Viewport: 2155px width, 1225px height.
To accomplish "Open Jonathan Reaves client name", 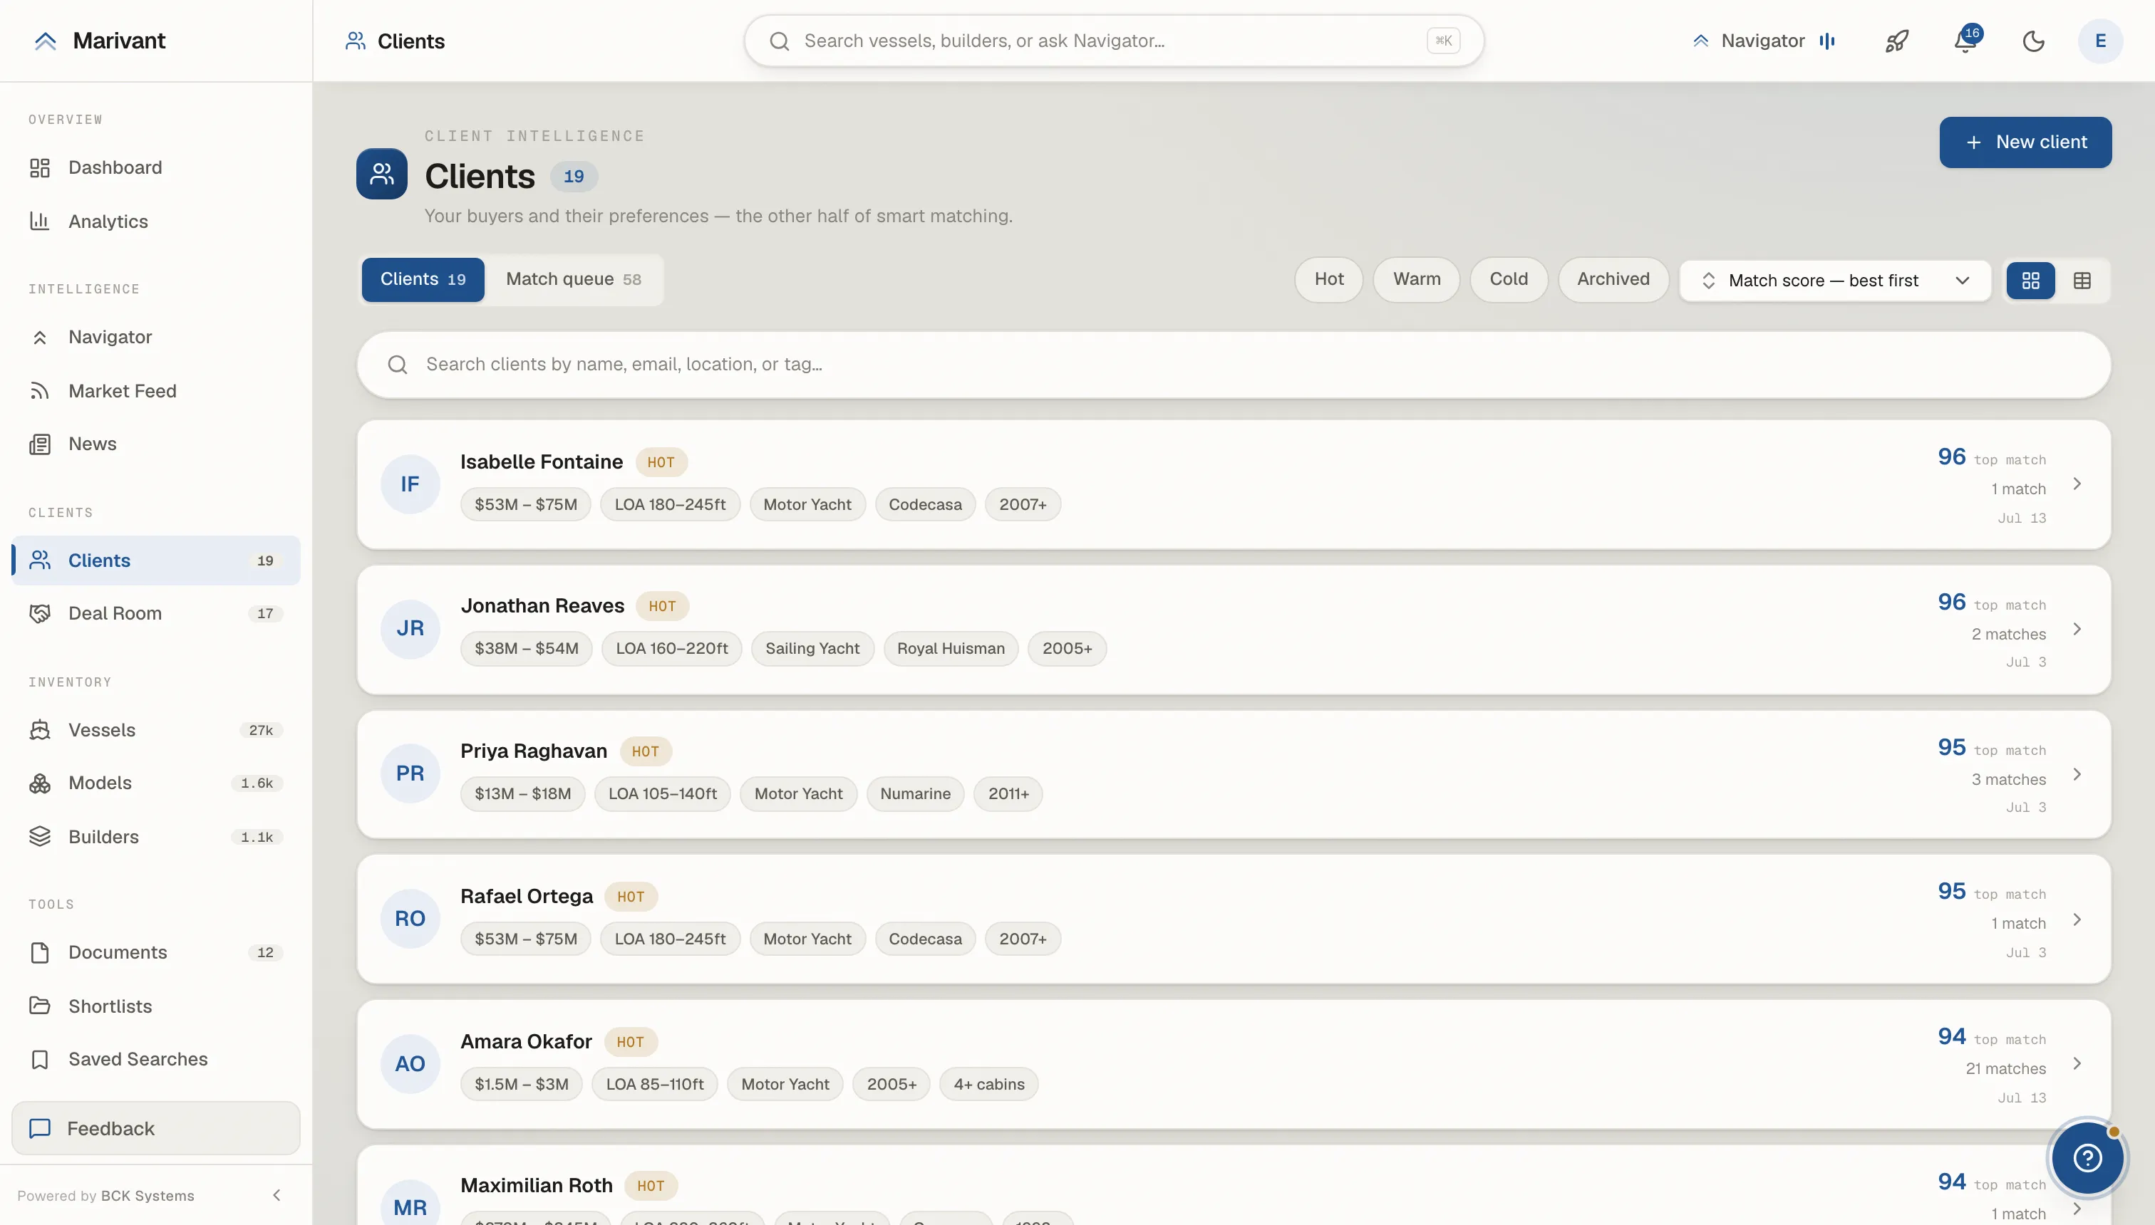I will tap(542, 606).
